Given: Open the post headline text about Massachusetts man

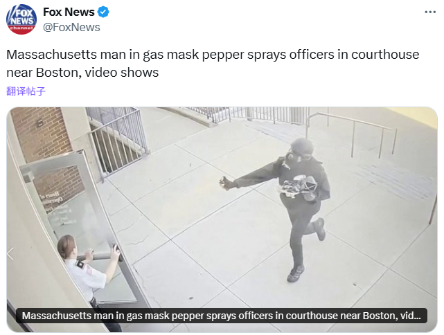Looking at the screenshot, I should click(213, 64).
